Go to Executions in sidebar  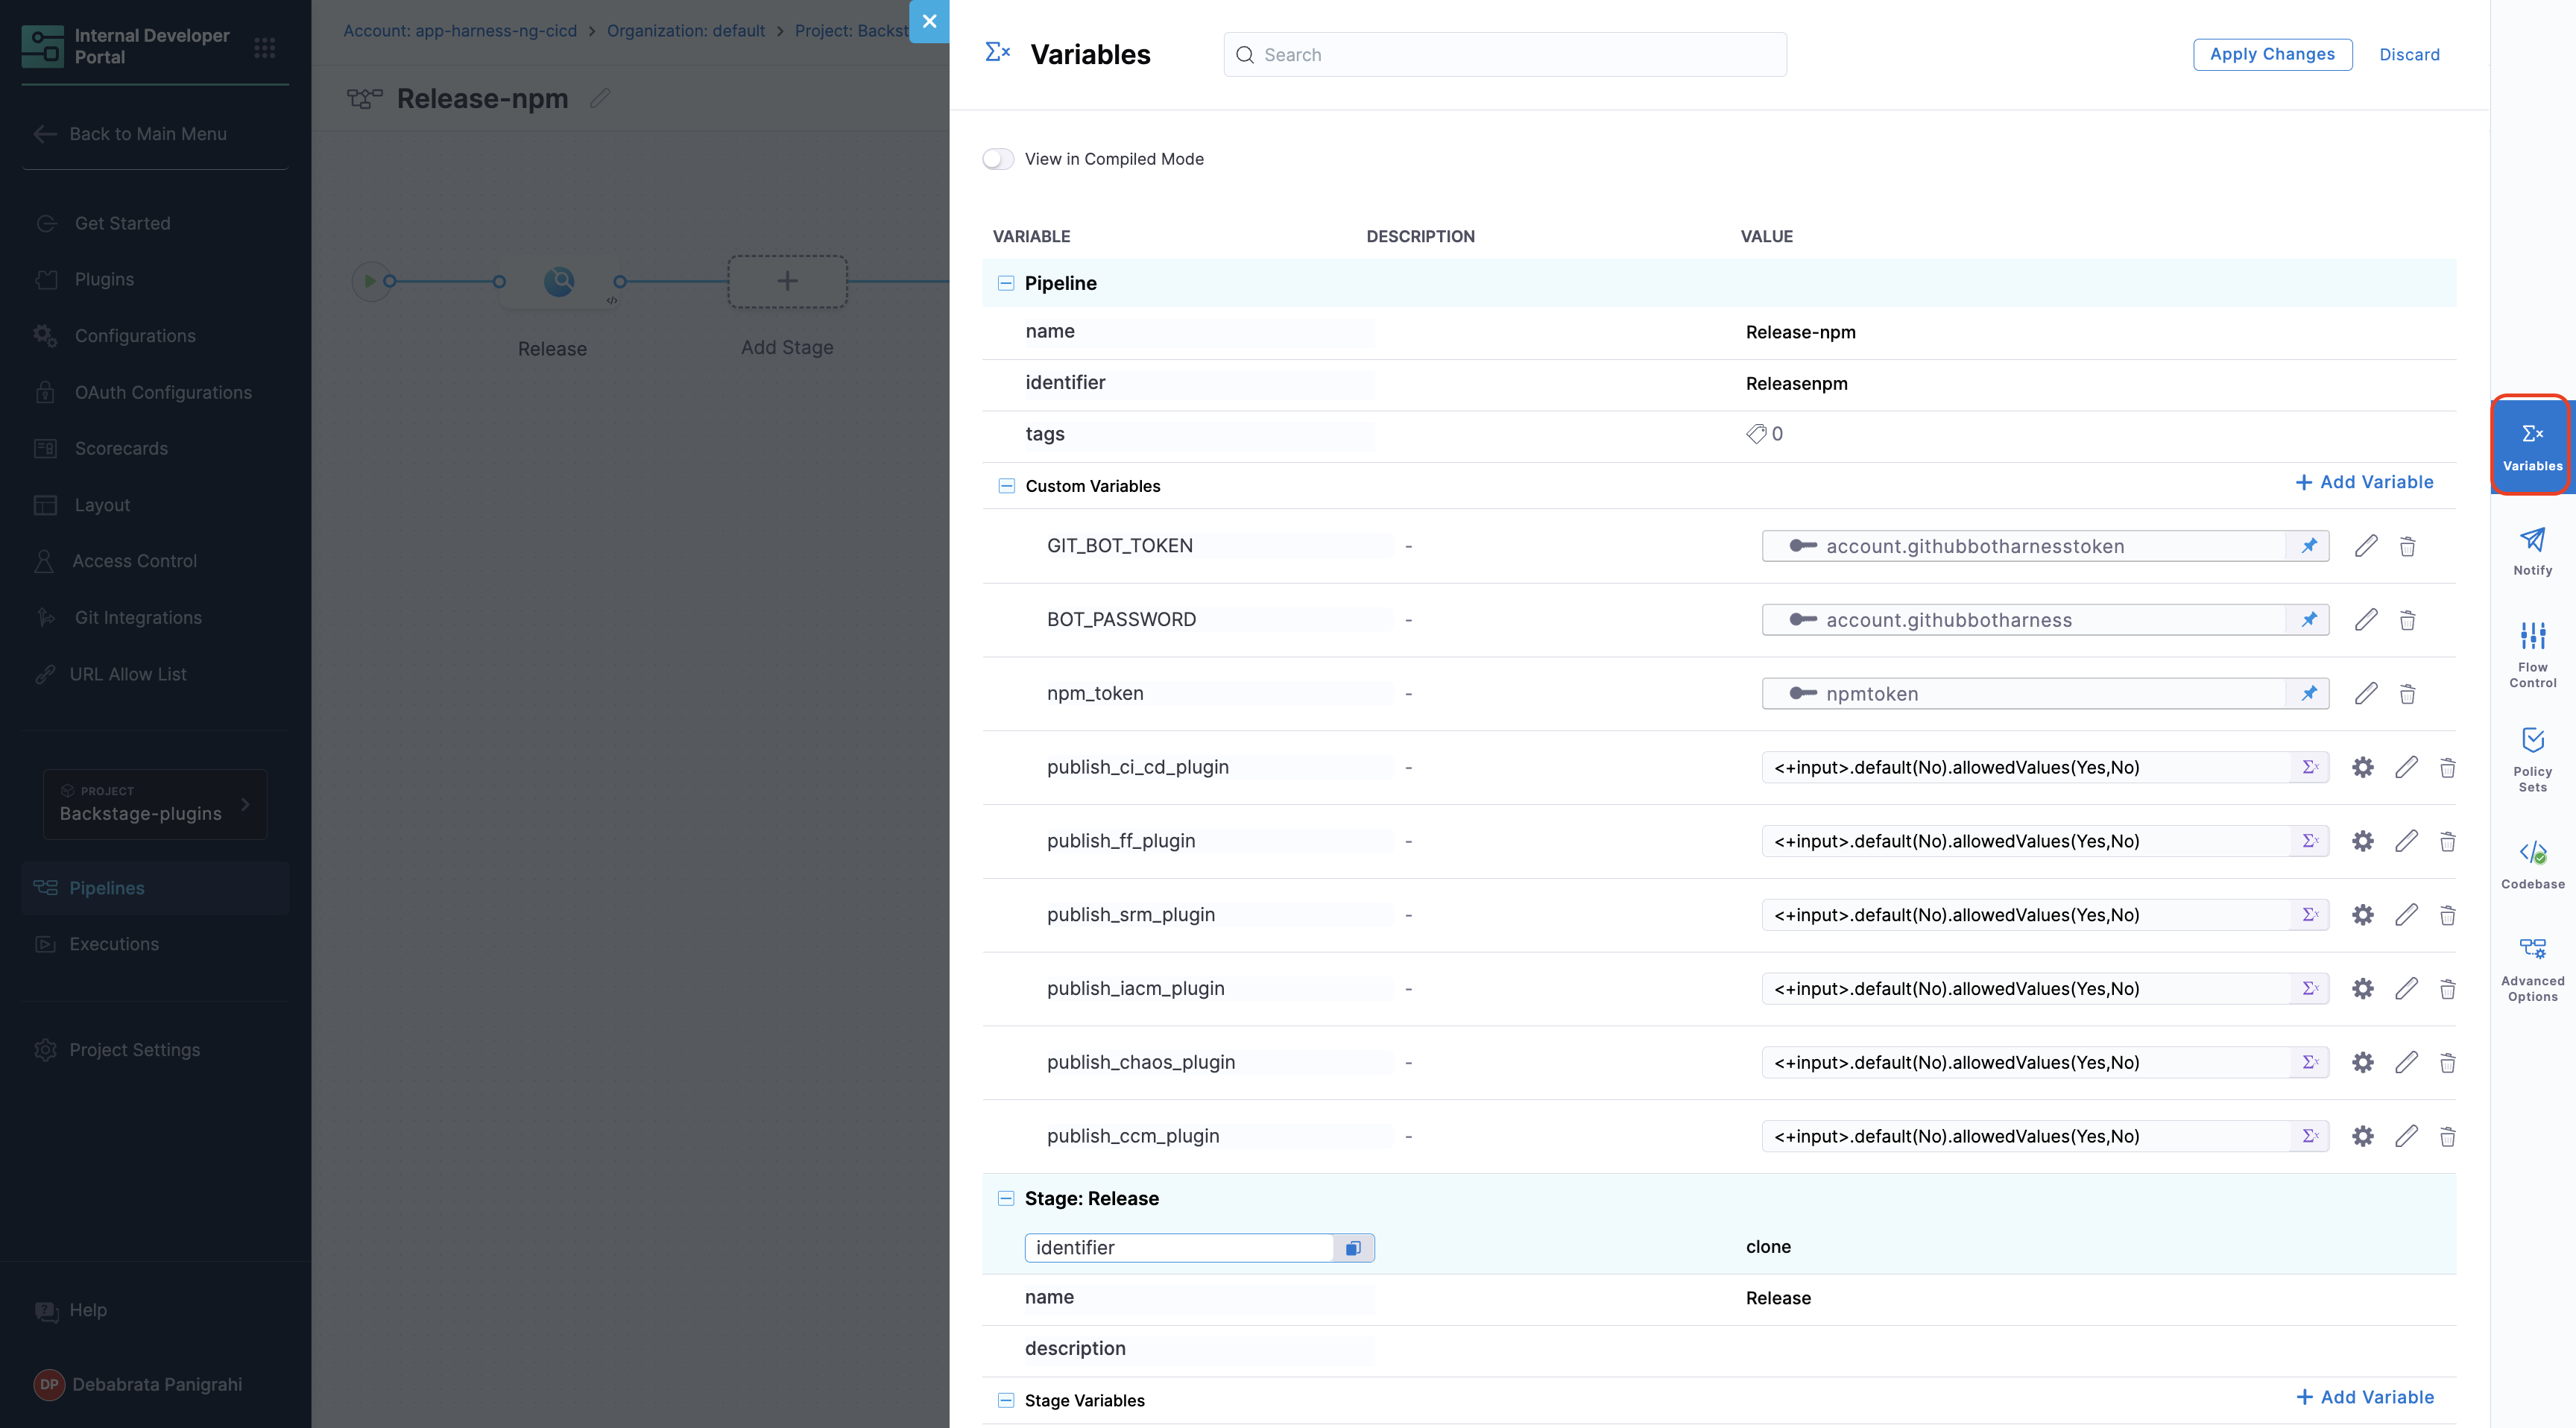[114, 944]
